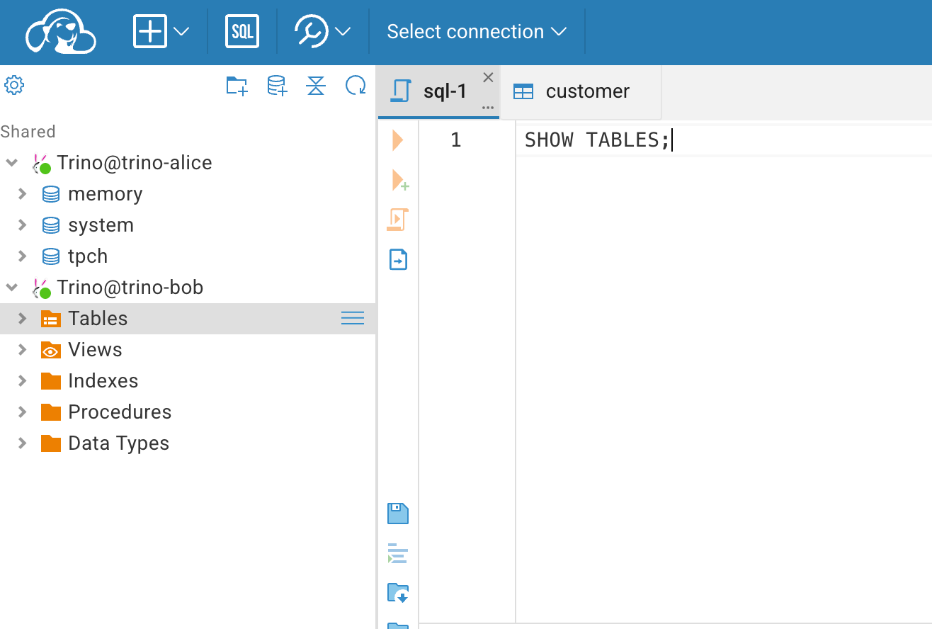Save the SQL script with floppy icon

pos(398,514)
